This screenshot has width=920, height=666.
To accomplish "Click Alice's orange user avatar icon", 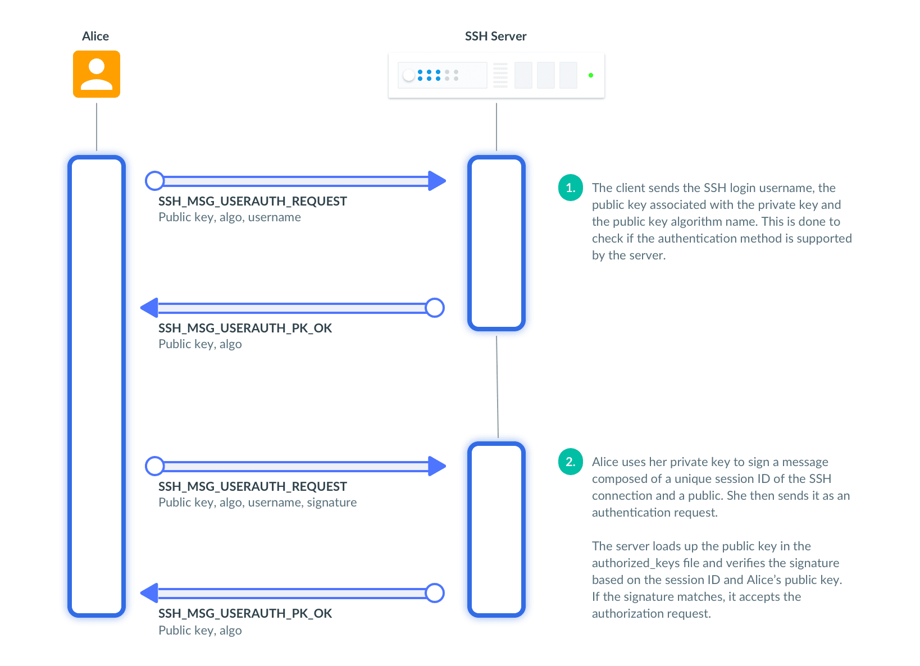I will 97,74.
